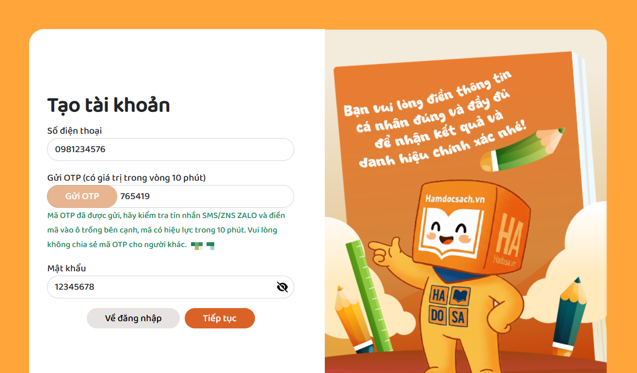Screen dimensions: 637x373
Task: Click the green OTP sent confirmation message
Action: pyautogui.click(x=166, y=230)
